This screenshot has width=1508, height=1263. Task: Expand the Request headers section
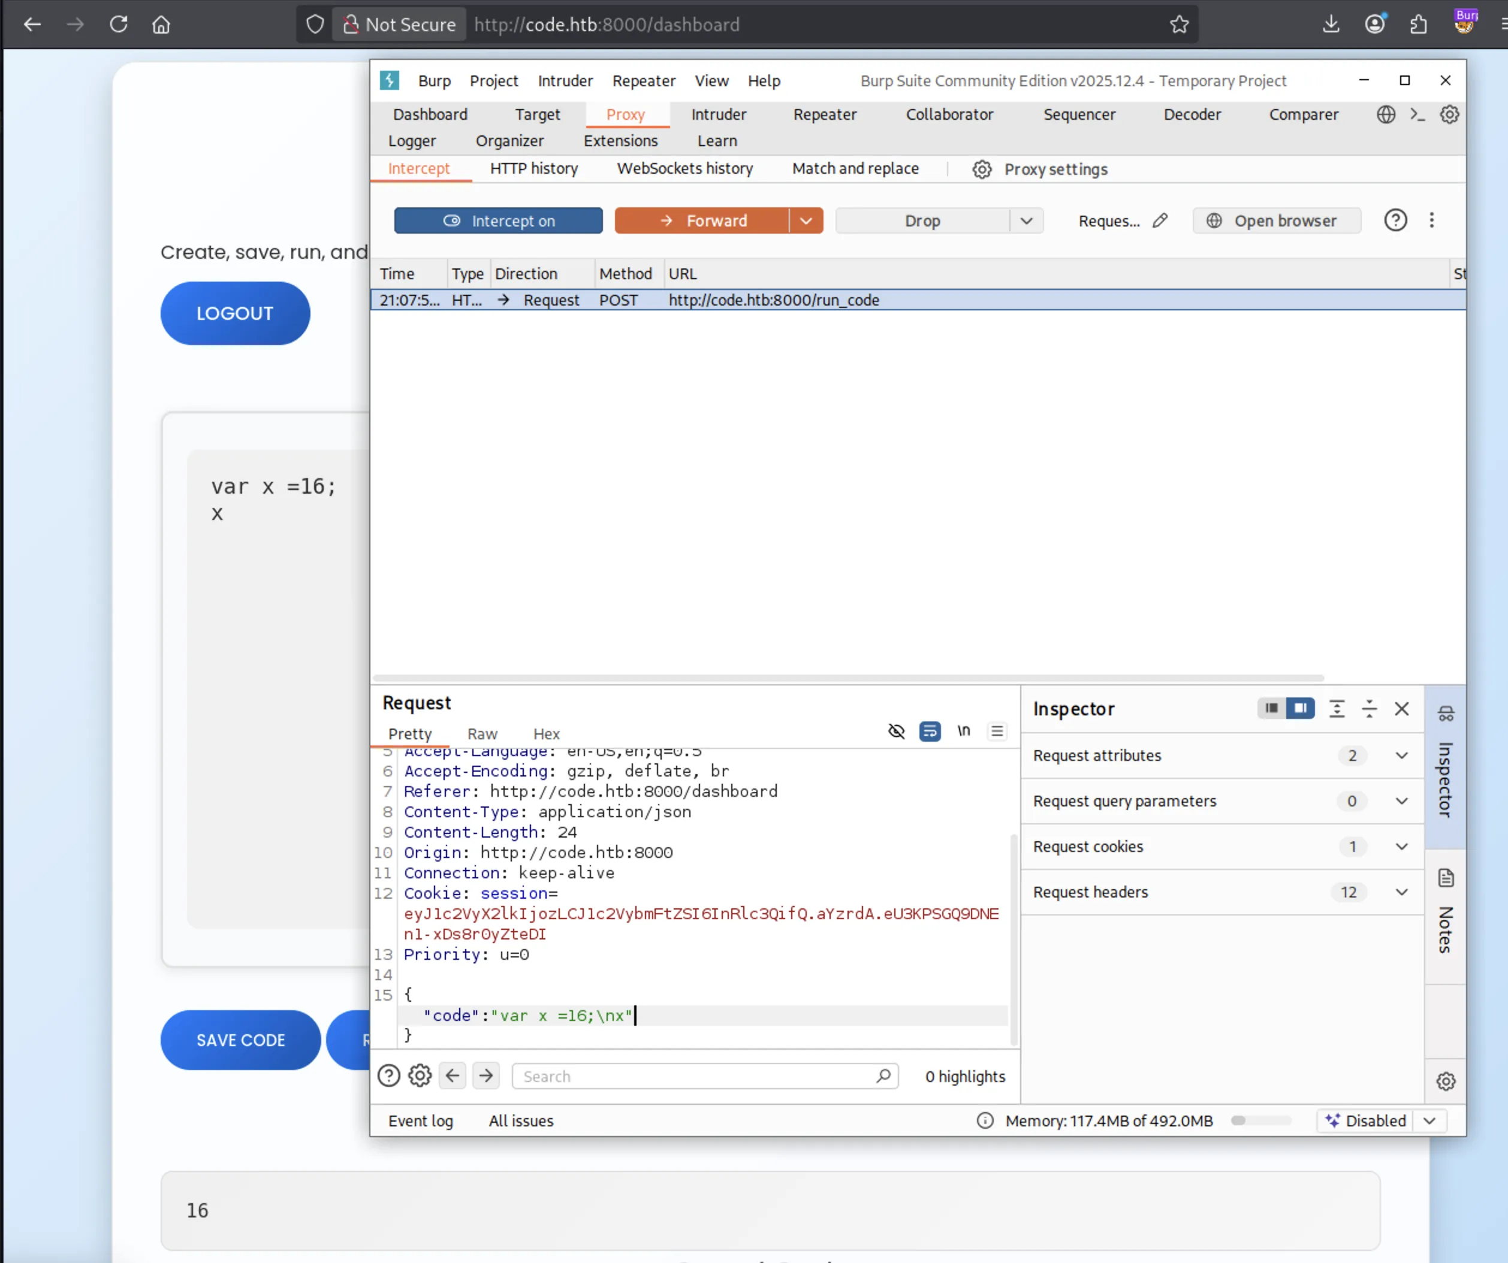1401,892
